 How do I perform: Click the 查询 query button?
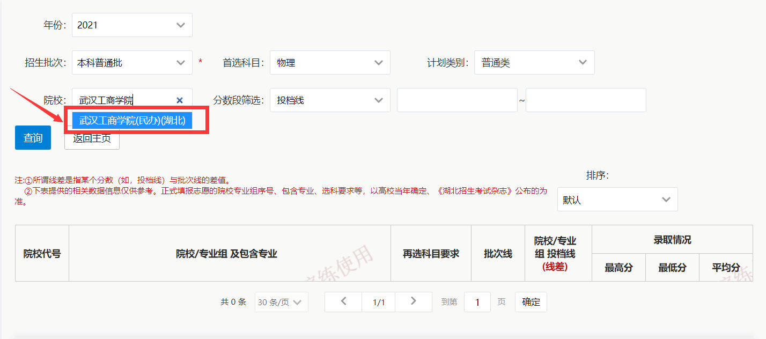(x=32, y=137)
